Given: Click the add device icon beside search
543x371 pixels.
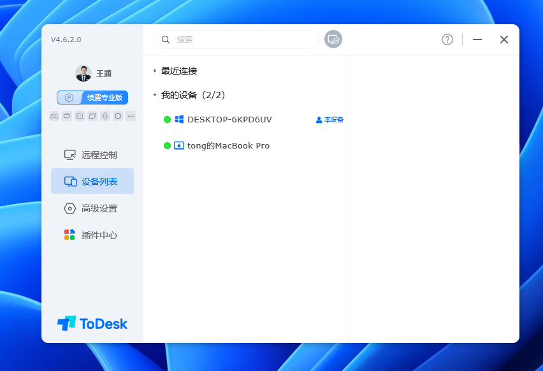Looking at the screenshot, I should 333,39.
